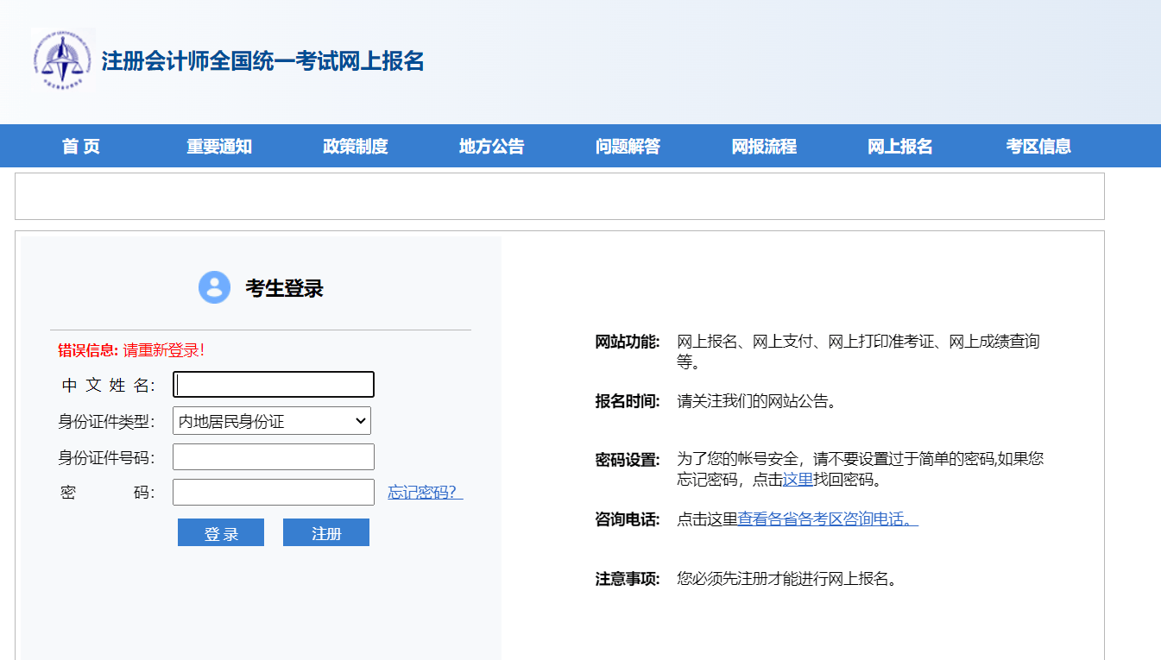Return to 首页 home page

pos(79,146)
